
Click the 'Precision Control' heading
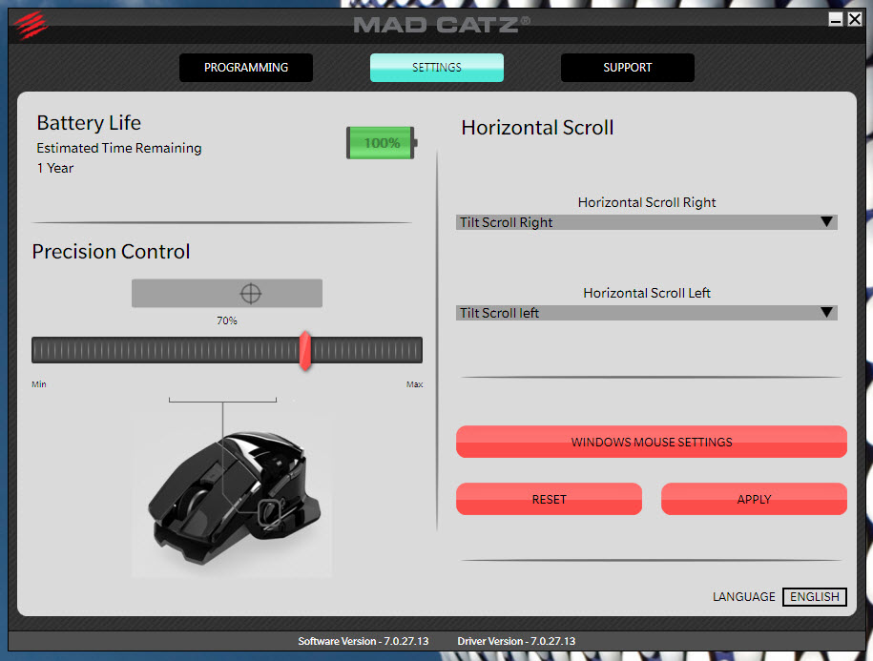coord(111,252)
